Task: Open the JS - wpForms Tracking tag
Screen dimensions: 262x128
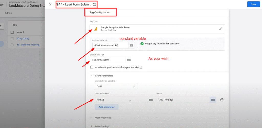Action: pos(28,45)
